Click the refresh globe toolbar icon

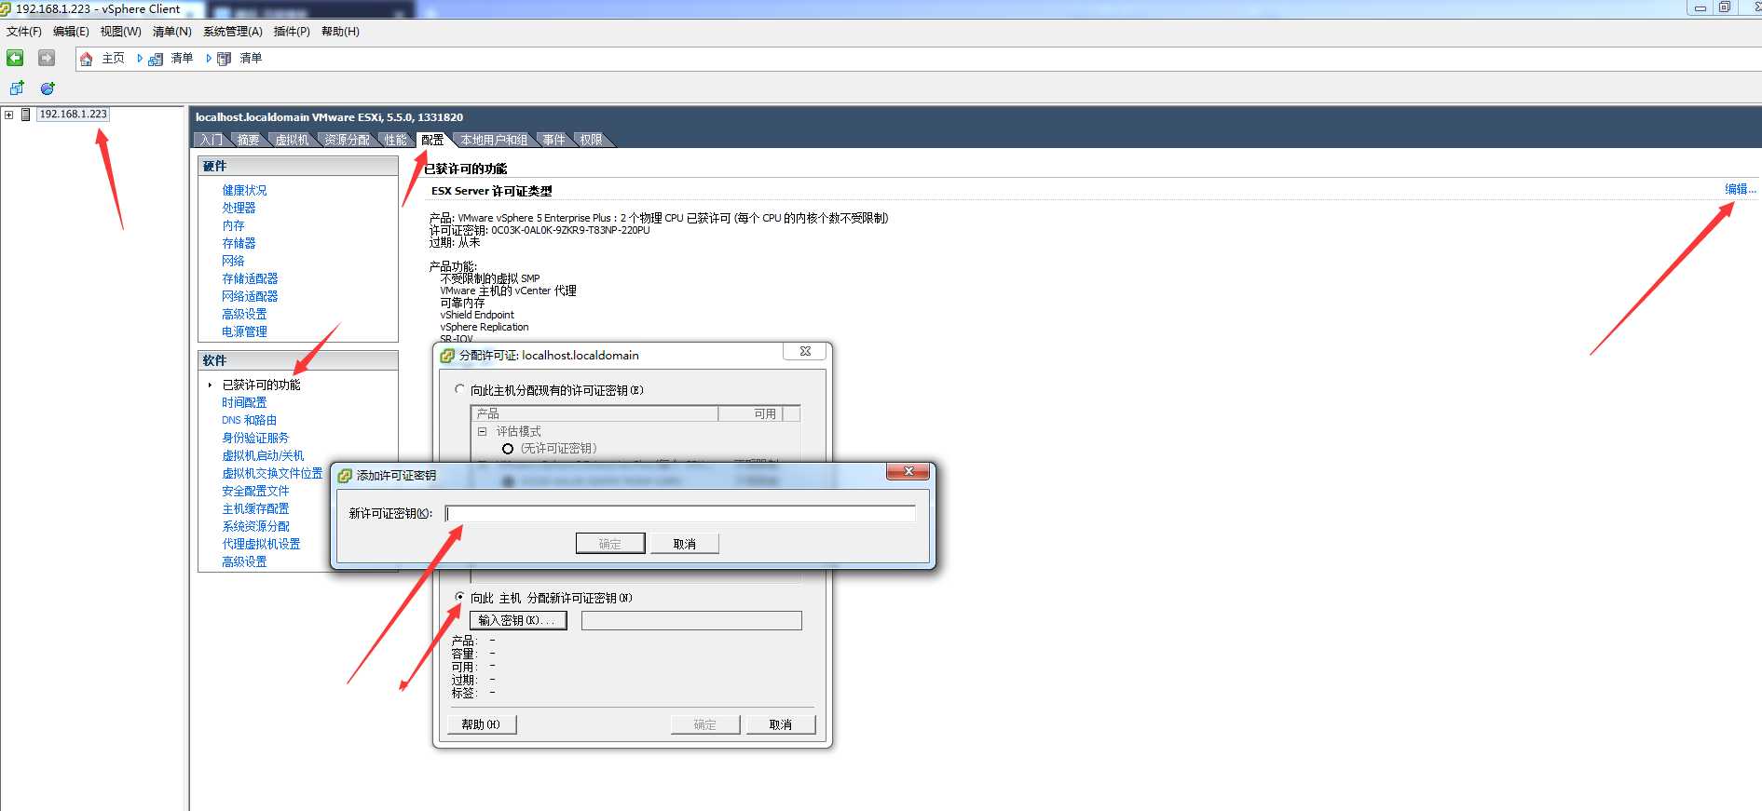(48, 88)
